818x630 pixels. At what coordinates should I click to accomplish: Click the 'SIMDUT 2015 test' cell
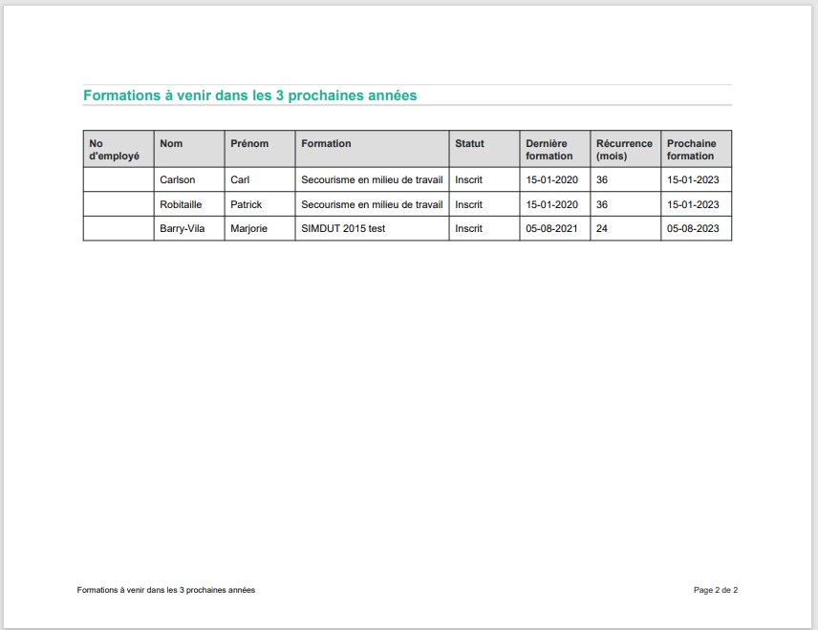point(372,228)
